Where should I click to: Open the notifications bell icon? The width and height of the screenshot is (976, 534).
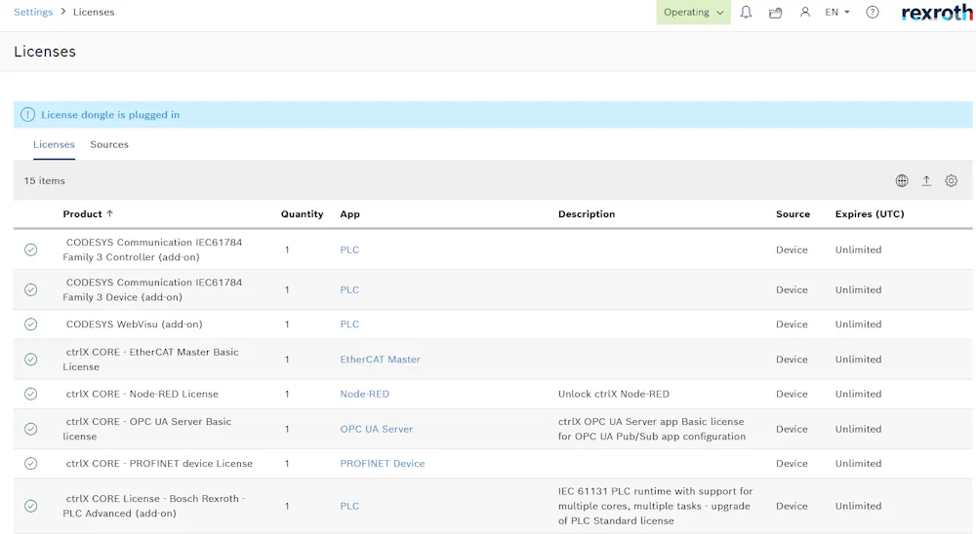(x=746, y=13)
